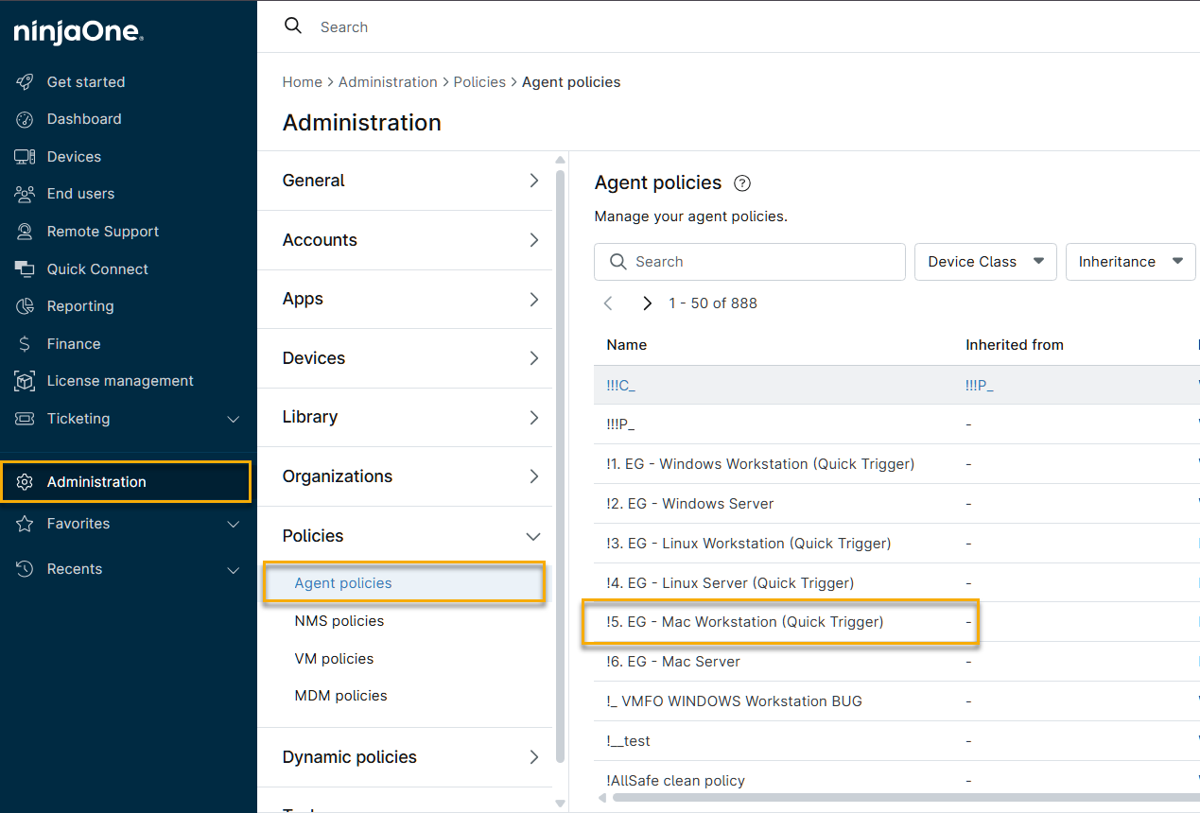Click the Inherited from column header
Image resolution: width=1200 pixels, height=813 pixels.
coord(1015,345)
